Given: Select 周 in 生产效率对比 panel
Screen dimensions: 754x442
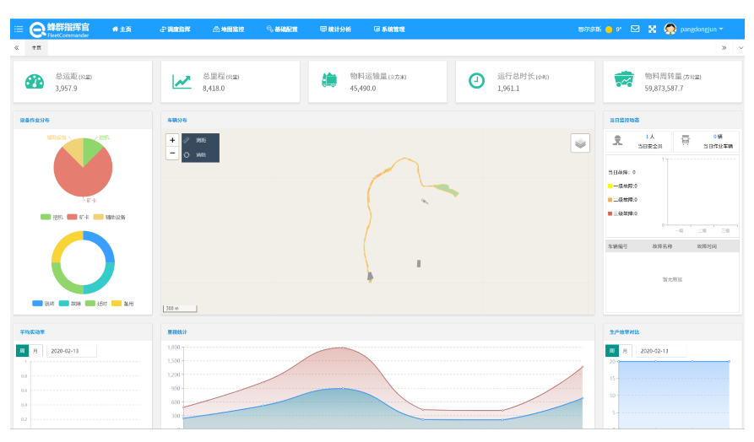Looking at the screenshot, I should 611,351.
